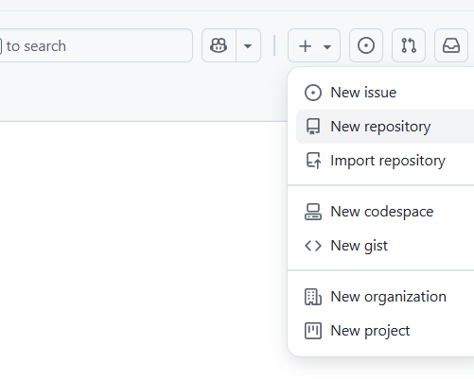This screenshot has height=379, width=474.
Task: Select Import repository menu entry
Action: coord(385,161)
